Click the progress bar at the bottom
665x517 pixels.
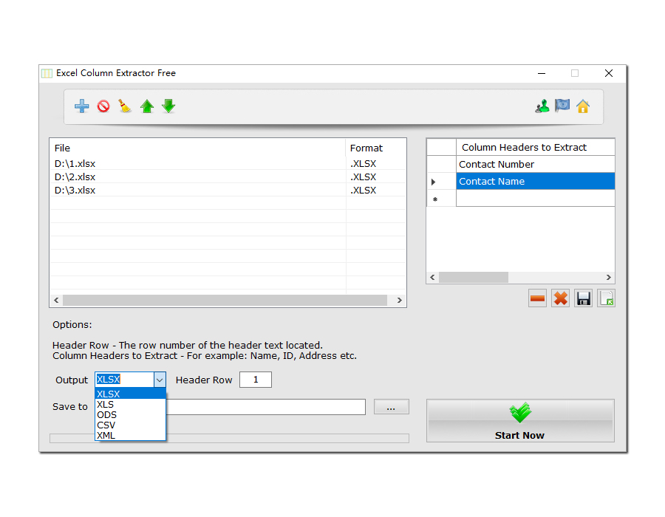tap(230, 438)
